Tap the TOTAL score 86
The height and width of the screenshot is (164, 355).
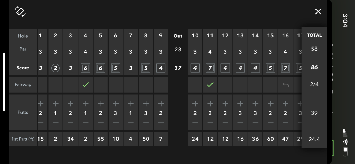pos(314,68)
